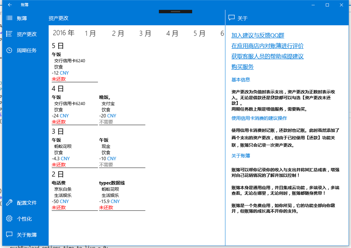Screen dimensions: 351x248
Task: Click the 关于账簿 chat bubble icon
Action: click(9, 235)
